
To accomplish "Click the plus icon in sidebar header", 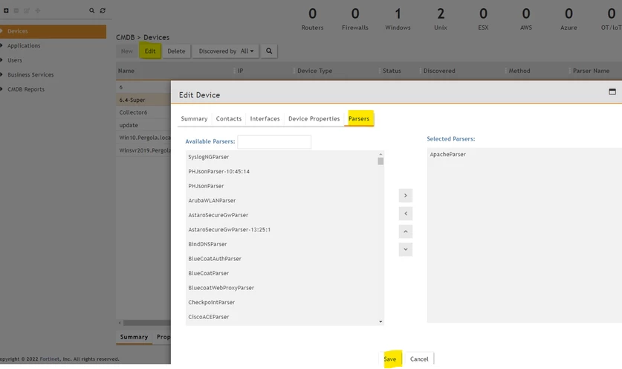I will [x=6, y=10].
